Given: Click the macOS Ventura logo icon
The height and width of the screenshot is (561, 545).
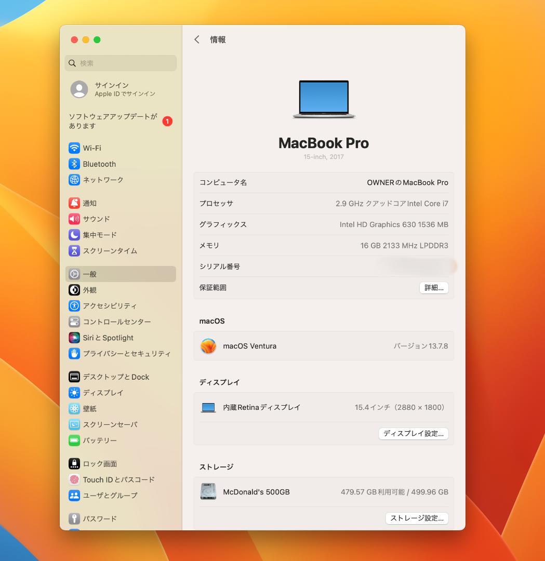Looking at the screenshot, I should coord(208,346).
